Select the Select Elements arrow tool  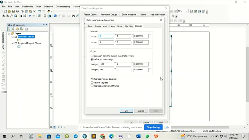tap(50, 16)
